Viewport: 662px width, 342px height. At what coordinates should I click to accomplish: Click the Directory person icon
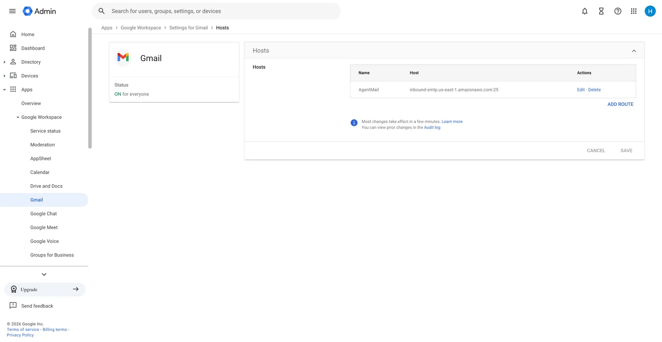tap(13, 62)
